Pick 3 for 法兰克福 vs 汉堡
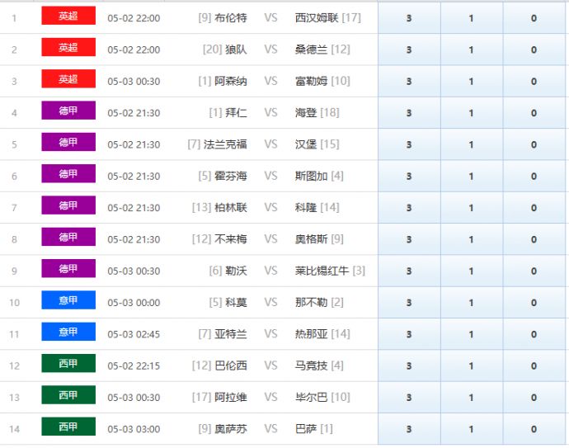This screenshot has width=569, height=448. [x=409, y=144]
